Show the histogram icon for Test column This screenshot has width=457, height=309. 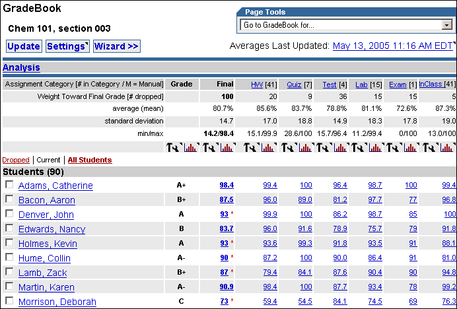click(x=341, y=147)
